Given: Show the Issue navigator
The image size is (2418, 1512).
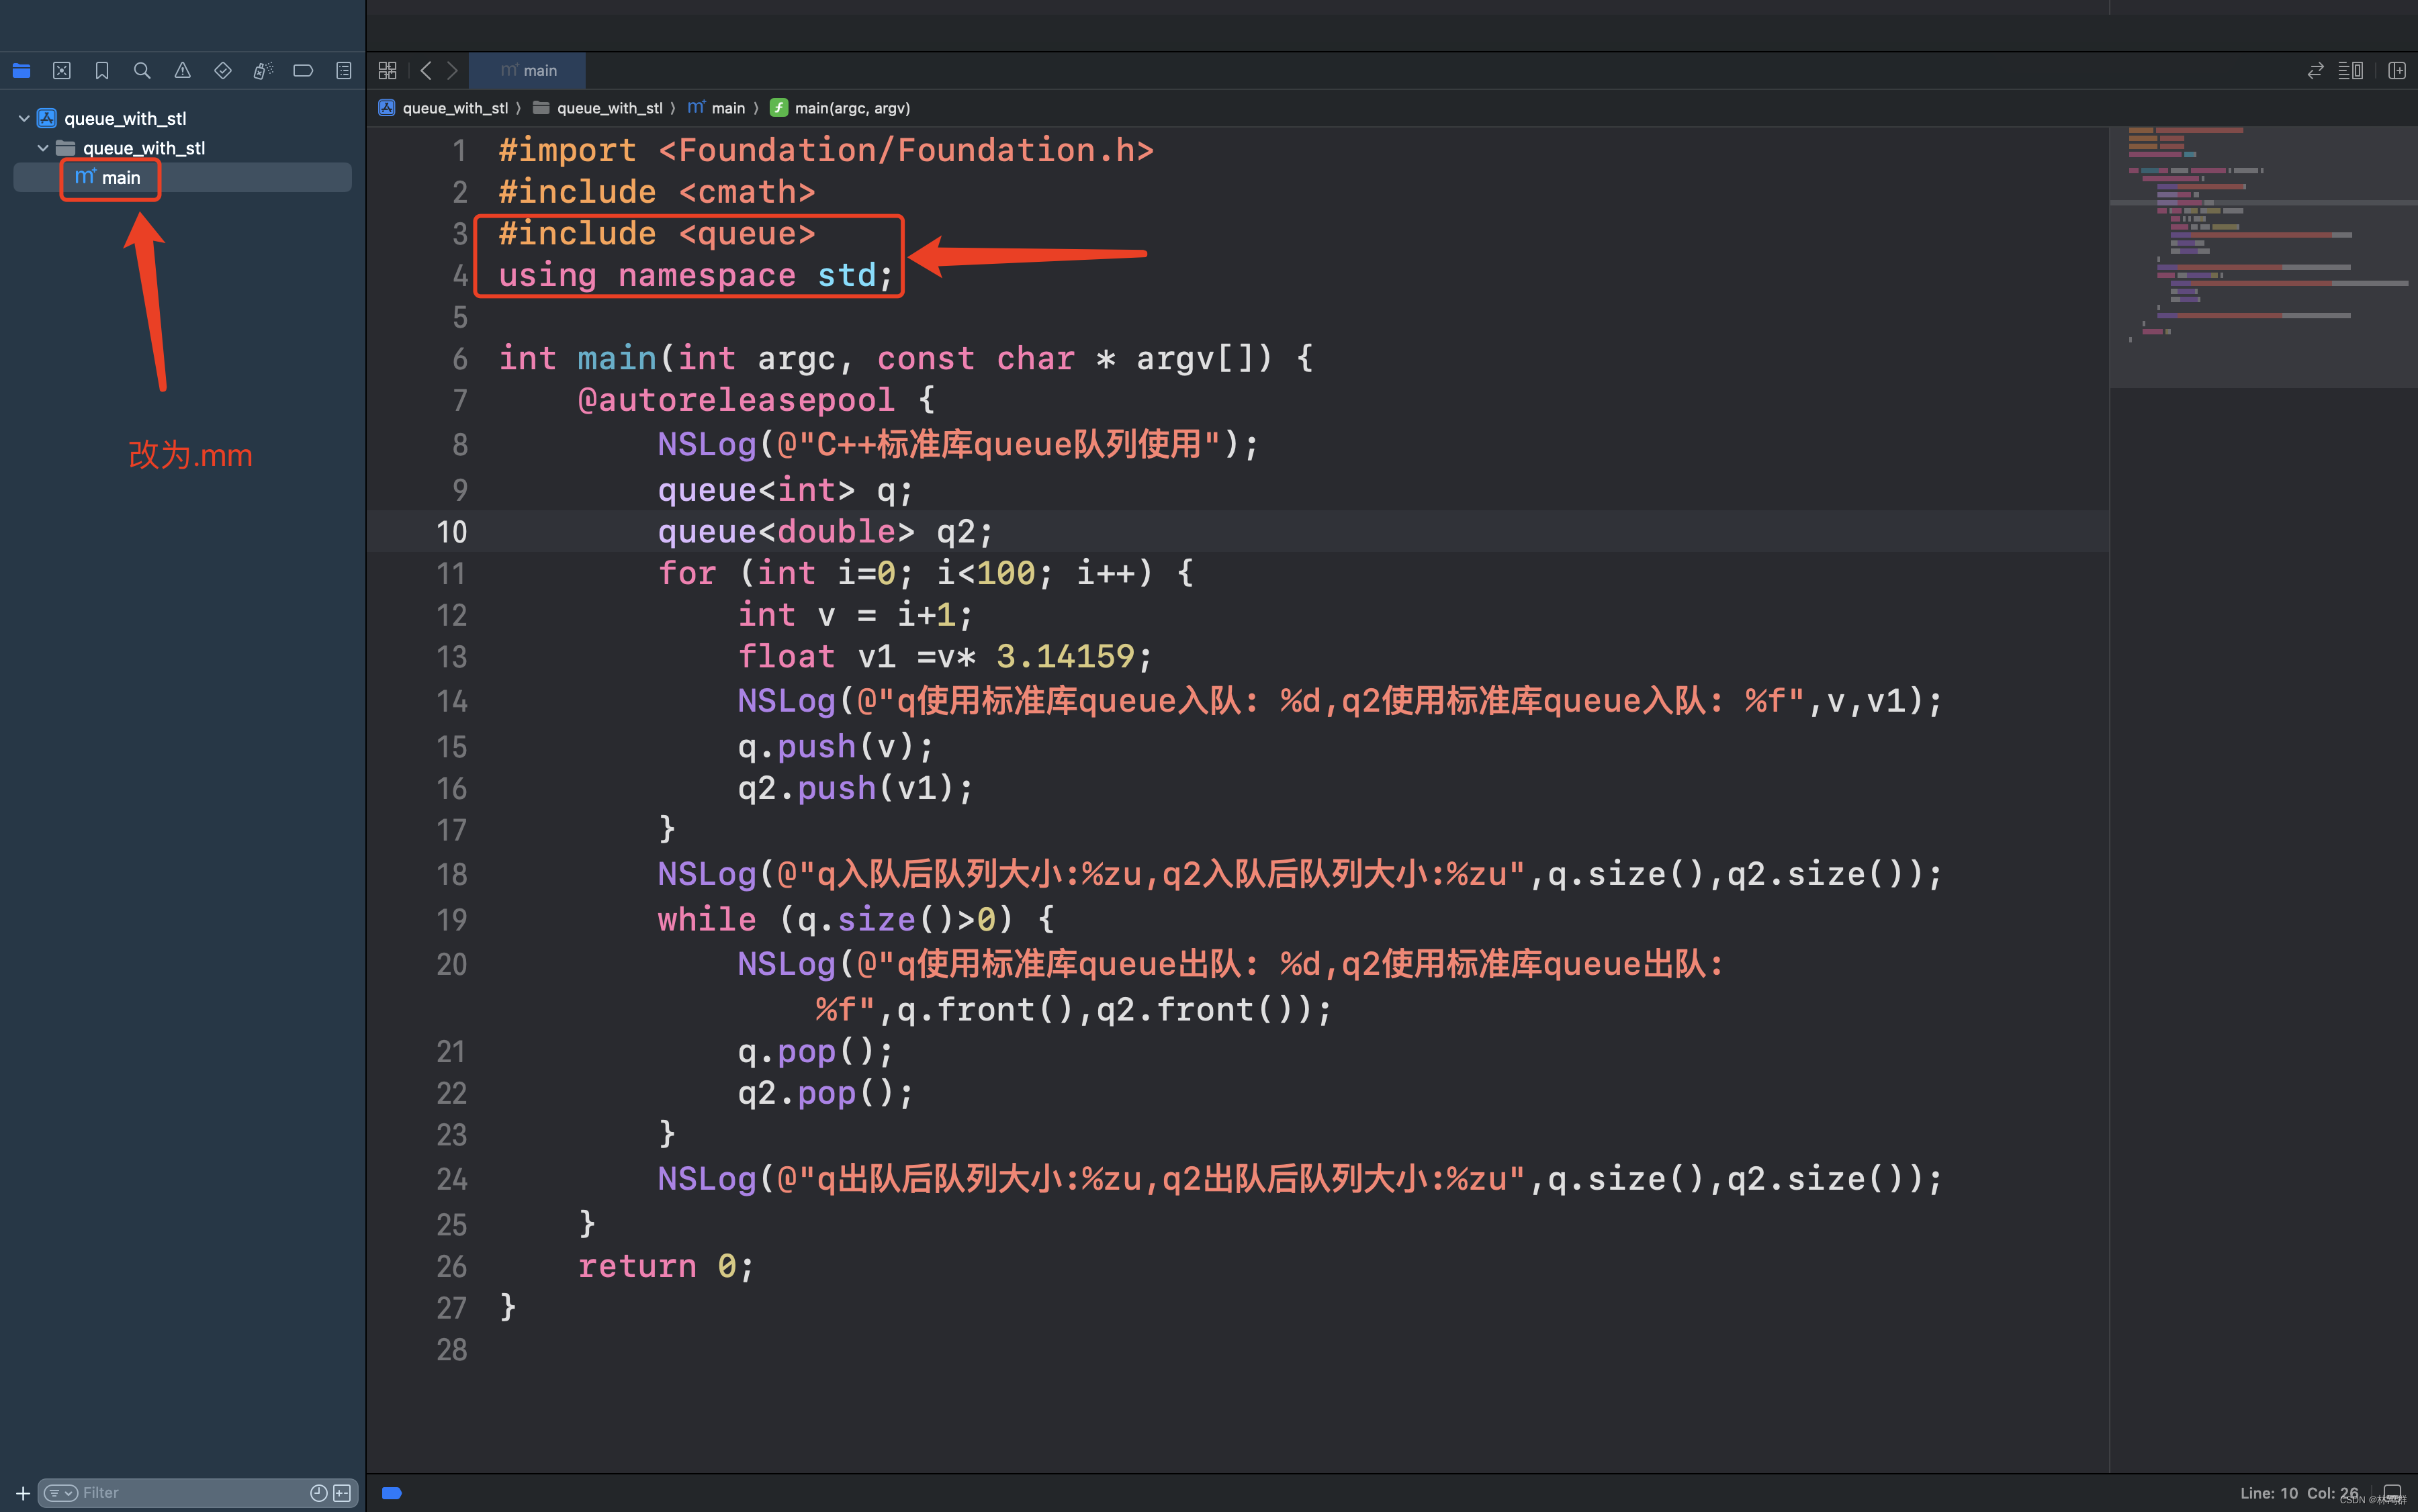Looking at the screenshot, I should click(x=182, y=71).
